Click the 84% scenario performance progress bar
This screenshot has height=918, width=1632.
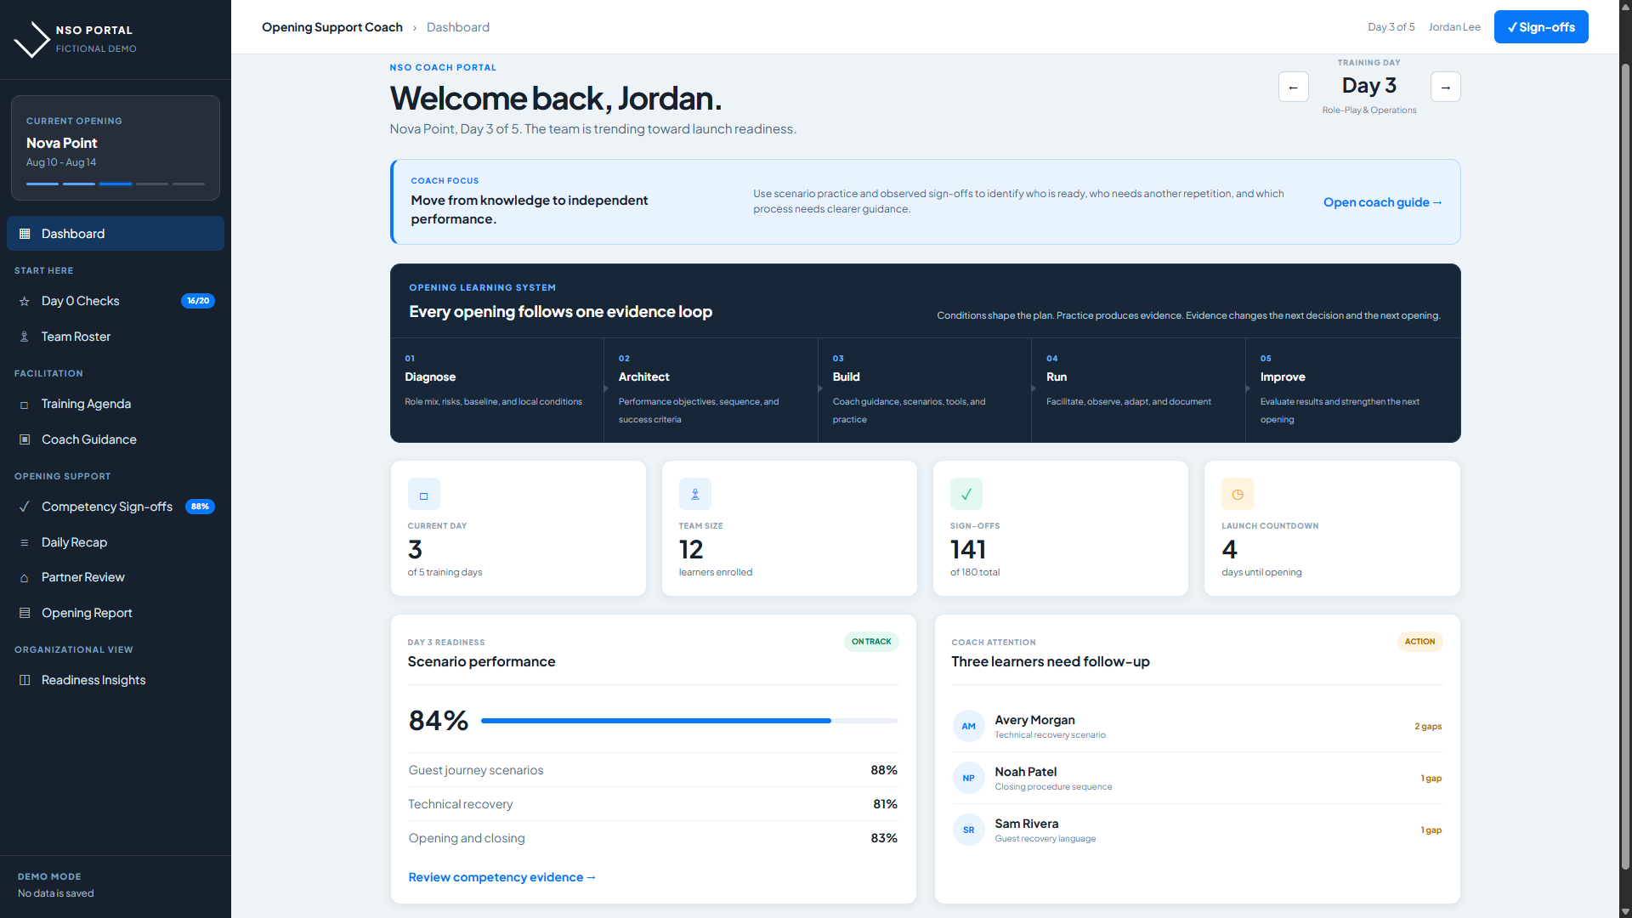click(689, 721)
